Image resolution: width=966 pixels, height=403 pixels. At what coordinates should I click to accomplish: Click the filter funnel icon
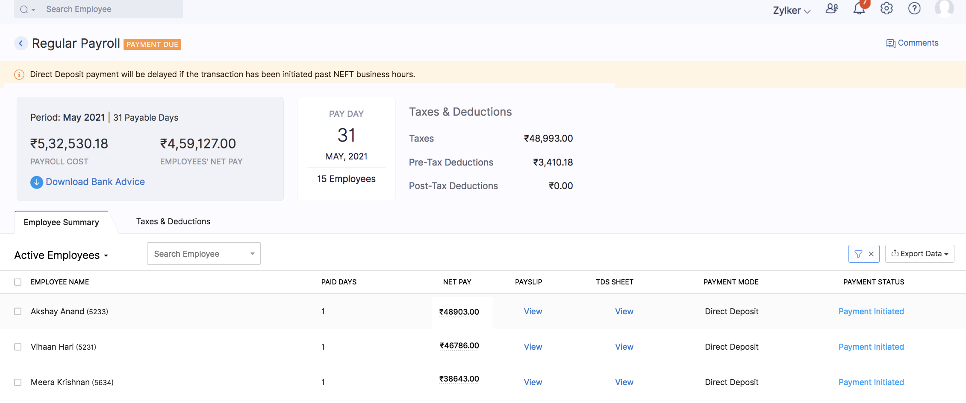pyautogui.click(x=858, y=254)
